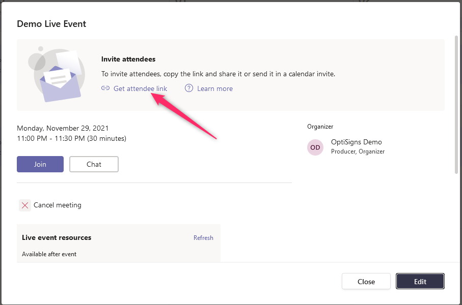Screen dimensions: 462x305
Task: Open the event Chat button
Action: click(94, 164)
